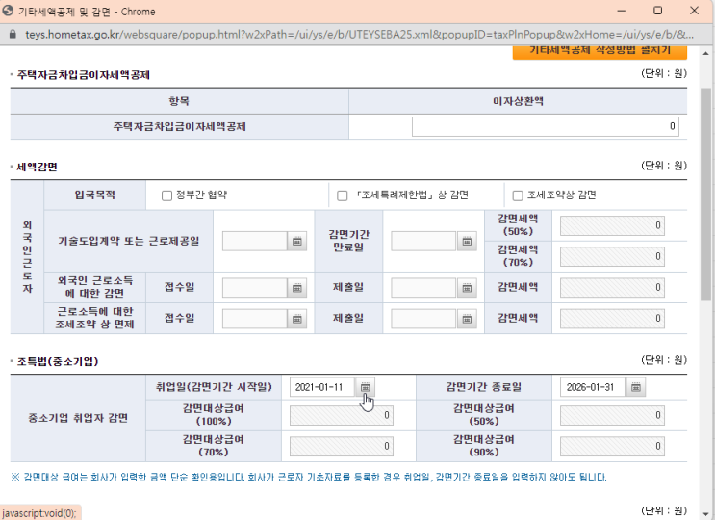Click the 감면대상급여(100%) amount field
Screen dimensions: 715x520
[342, 416]
